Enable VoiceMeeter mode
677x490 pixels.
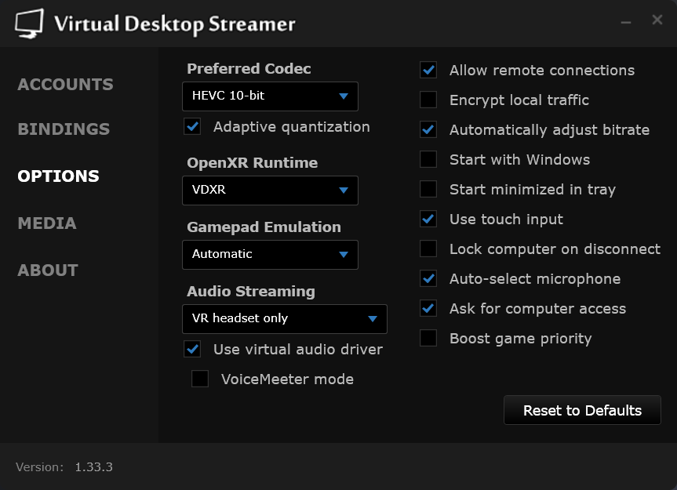tap(199, 379)
